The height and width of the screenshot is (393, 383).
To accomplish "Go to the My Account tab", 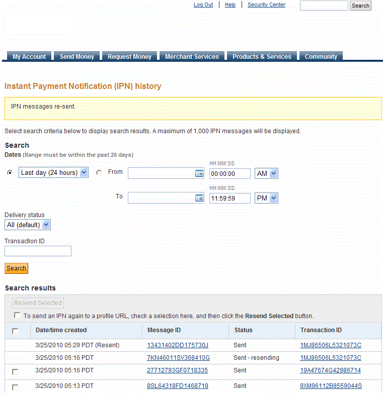I will (x=29, y=57).
